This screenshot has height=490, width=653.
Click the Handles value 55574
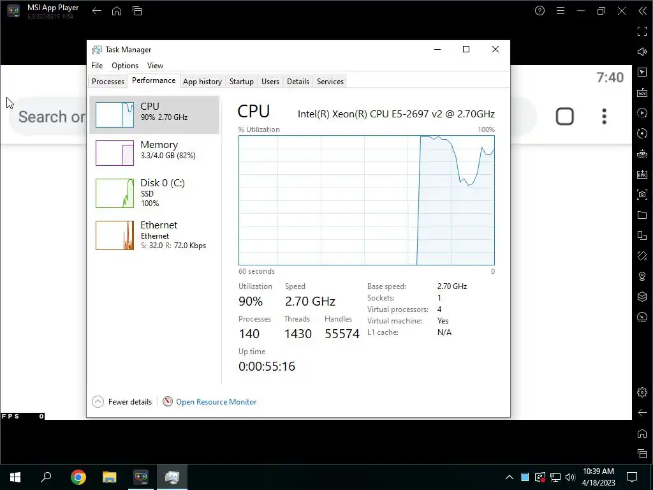342,334
